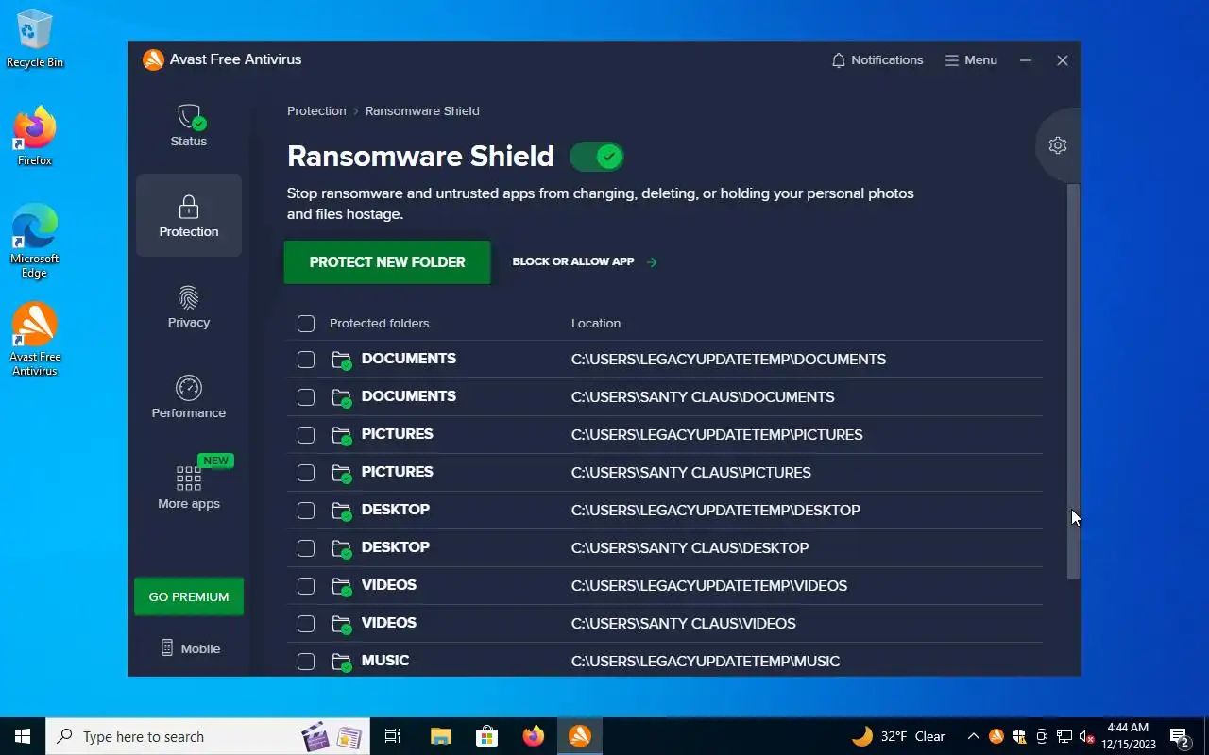The height and width of the screenshot is (755, 1209).
Task: Check SANTY CLAUS\VIDEOS folder checkbox
Action: pyautogui.click(x=306, y=624)
